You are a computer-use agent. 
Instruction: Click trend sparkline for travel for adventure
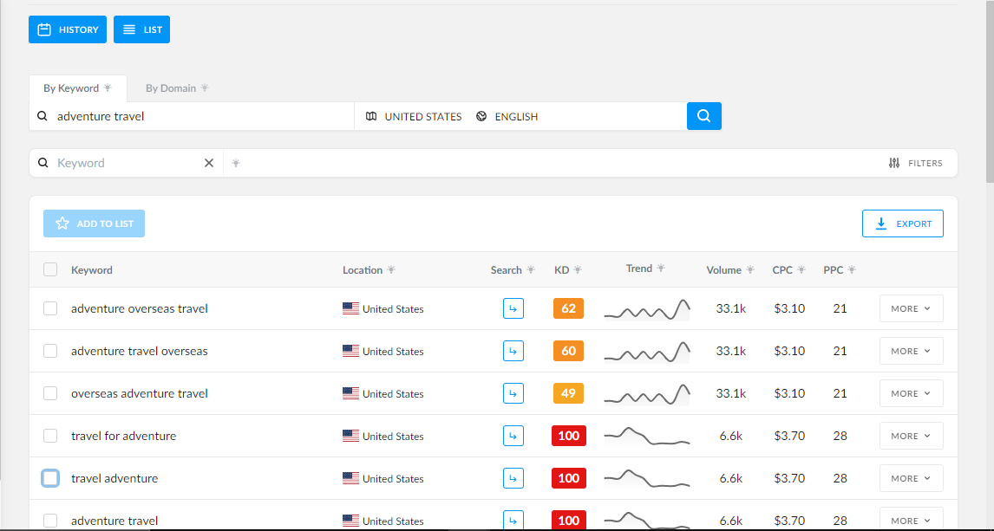coord(647,436)
